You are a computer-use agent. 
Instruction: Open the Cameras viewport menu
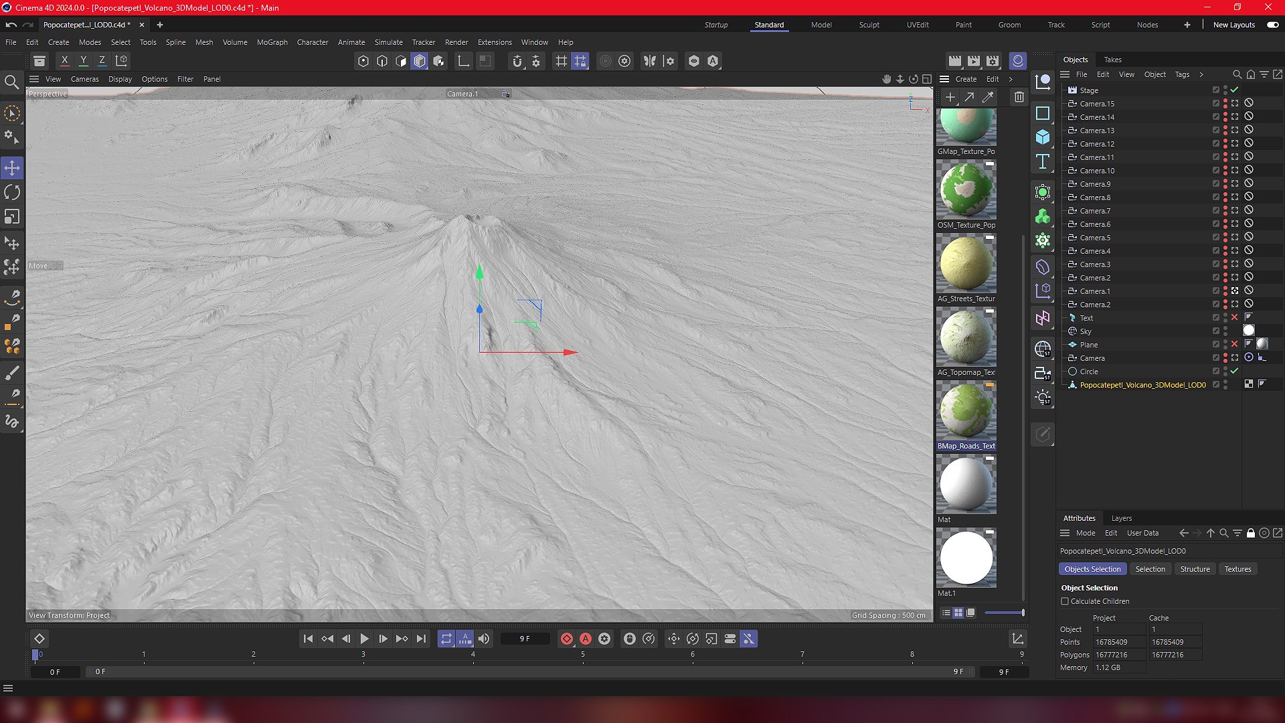[84, 79]
